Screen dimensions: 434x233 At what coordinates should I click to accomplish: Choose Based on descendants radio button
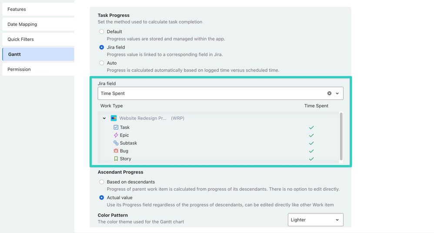click(x=102, y=182)
